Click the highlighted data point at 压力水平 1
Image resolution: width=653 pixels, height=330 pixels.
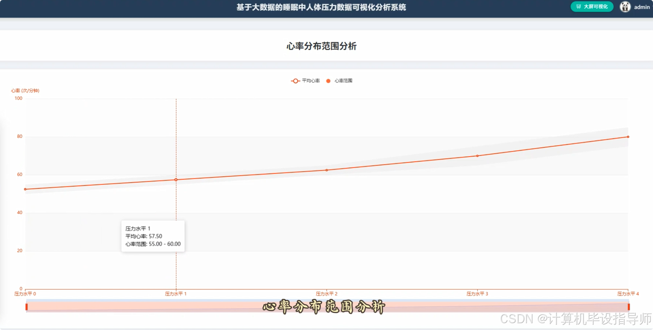pos(176,180)
